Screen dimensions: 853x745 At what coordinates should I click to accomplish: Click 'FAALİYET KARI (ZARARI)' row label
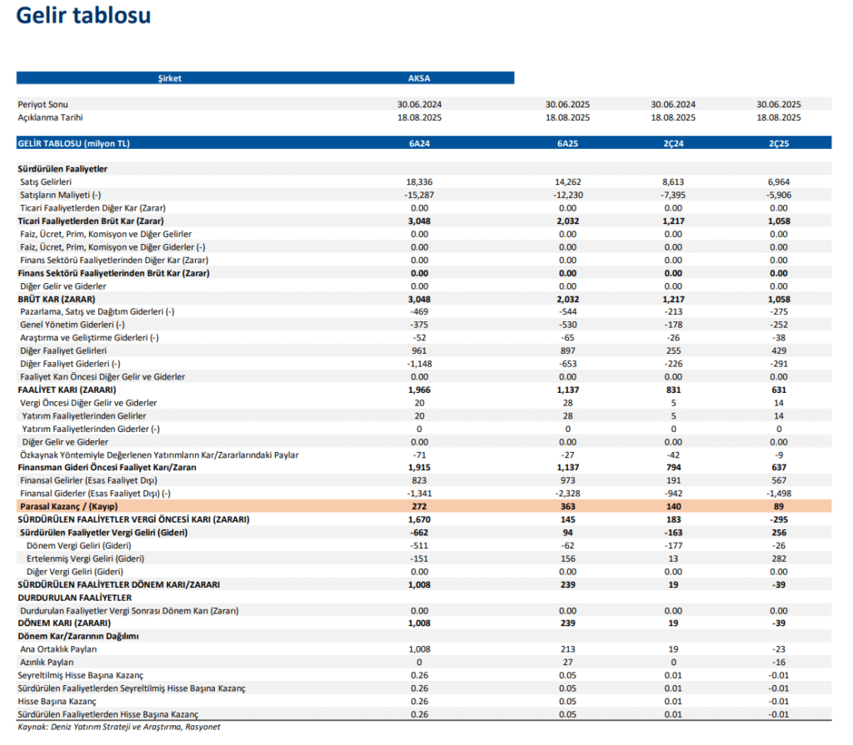[67, 390]
